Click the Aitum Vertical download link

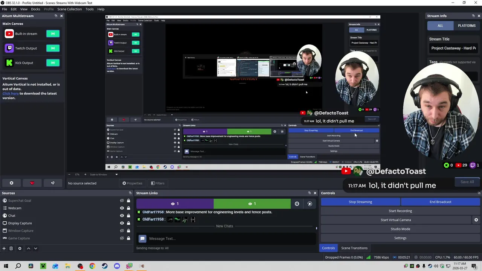11,93
